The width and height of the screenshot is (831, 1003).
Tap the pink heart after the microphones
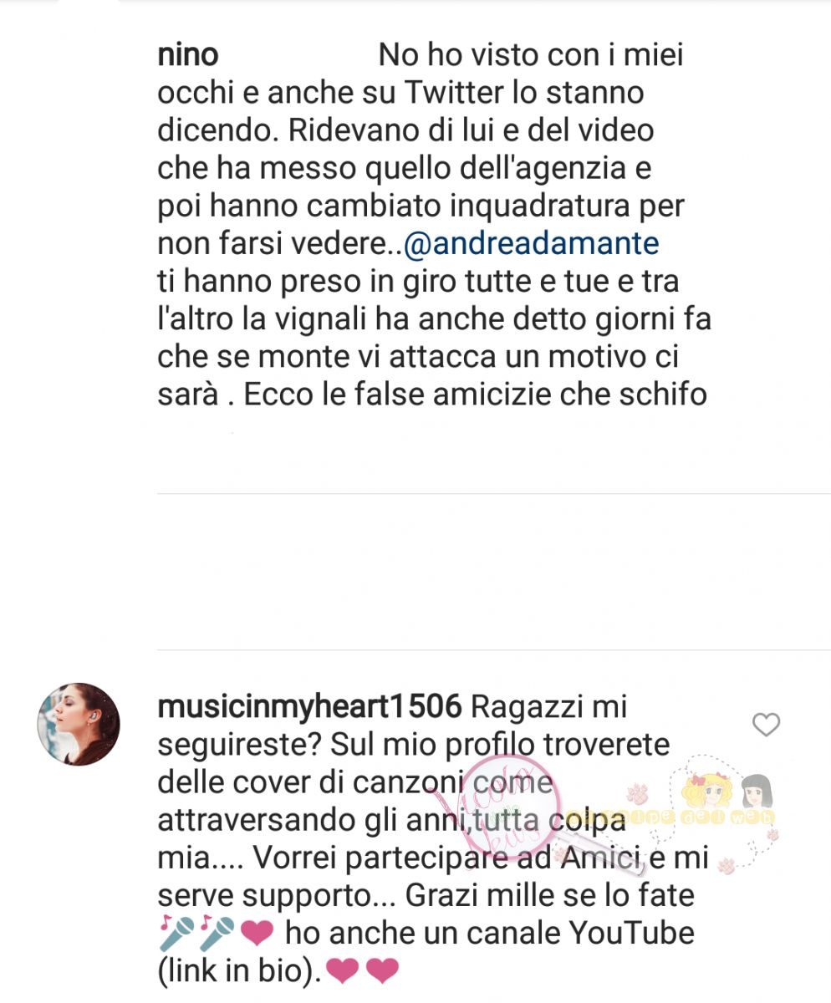pyautogui.click(x=257, y=934)
